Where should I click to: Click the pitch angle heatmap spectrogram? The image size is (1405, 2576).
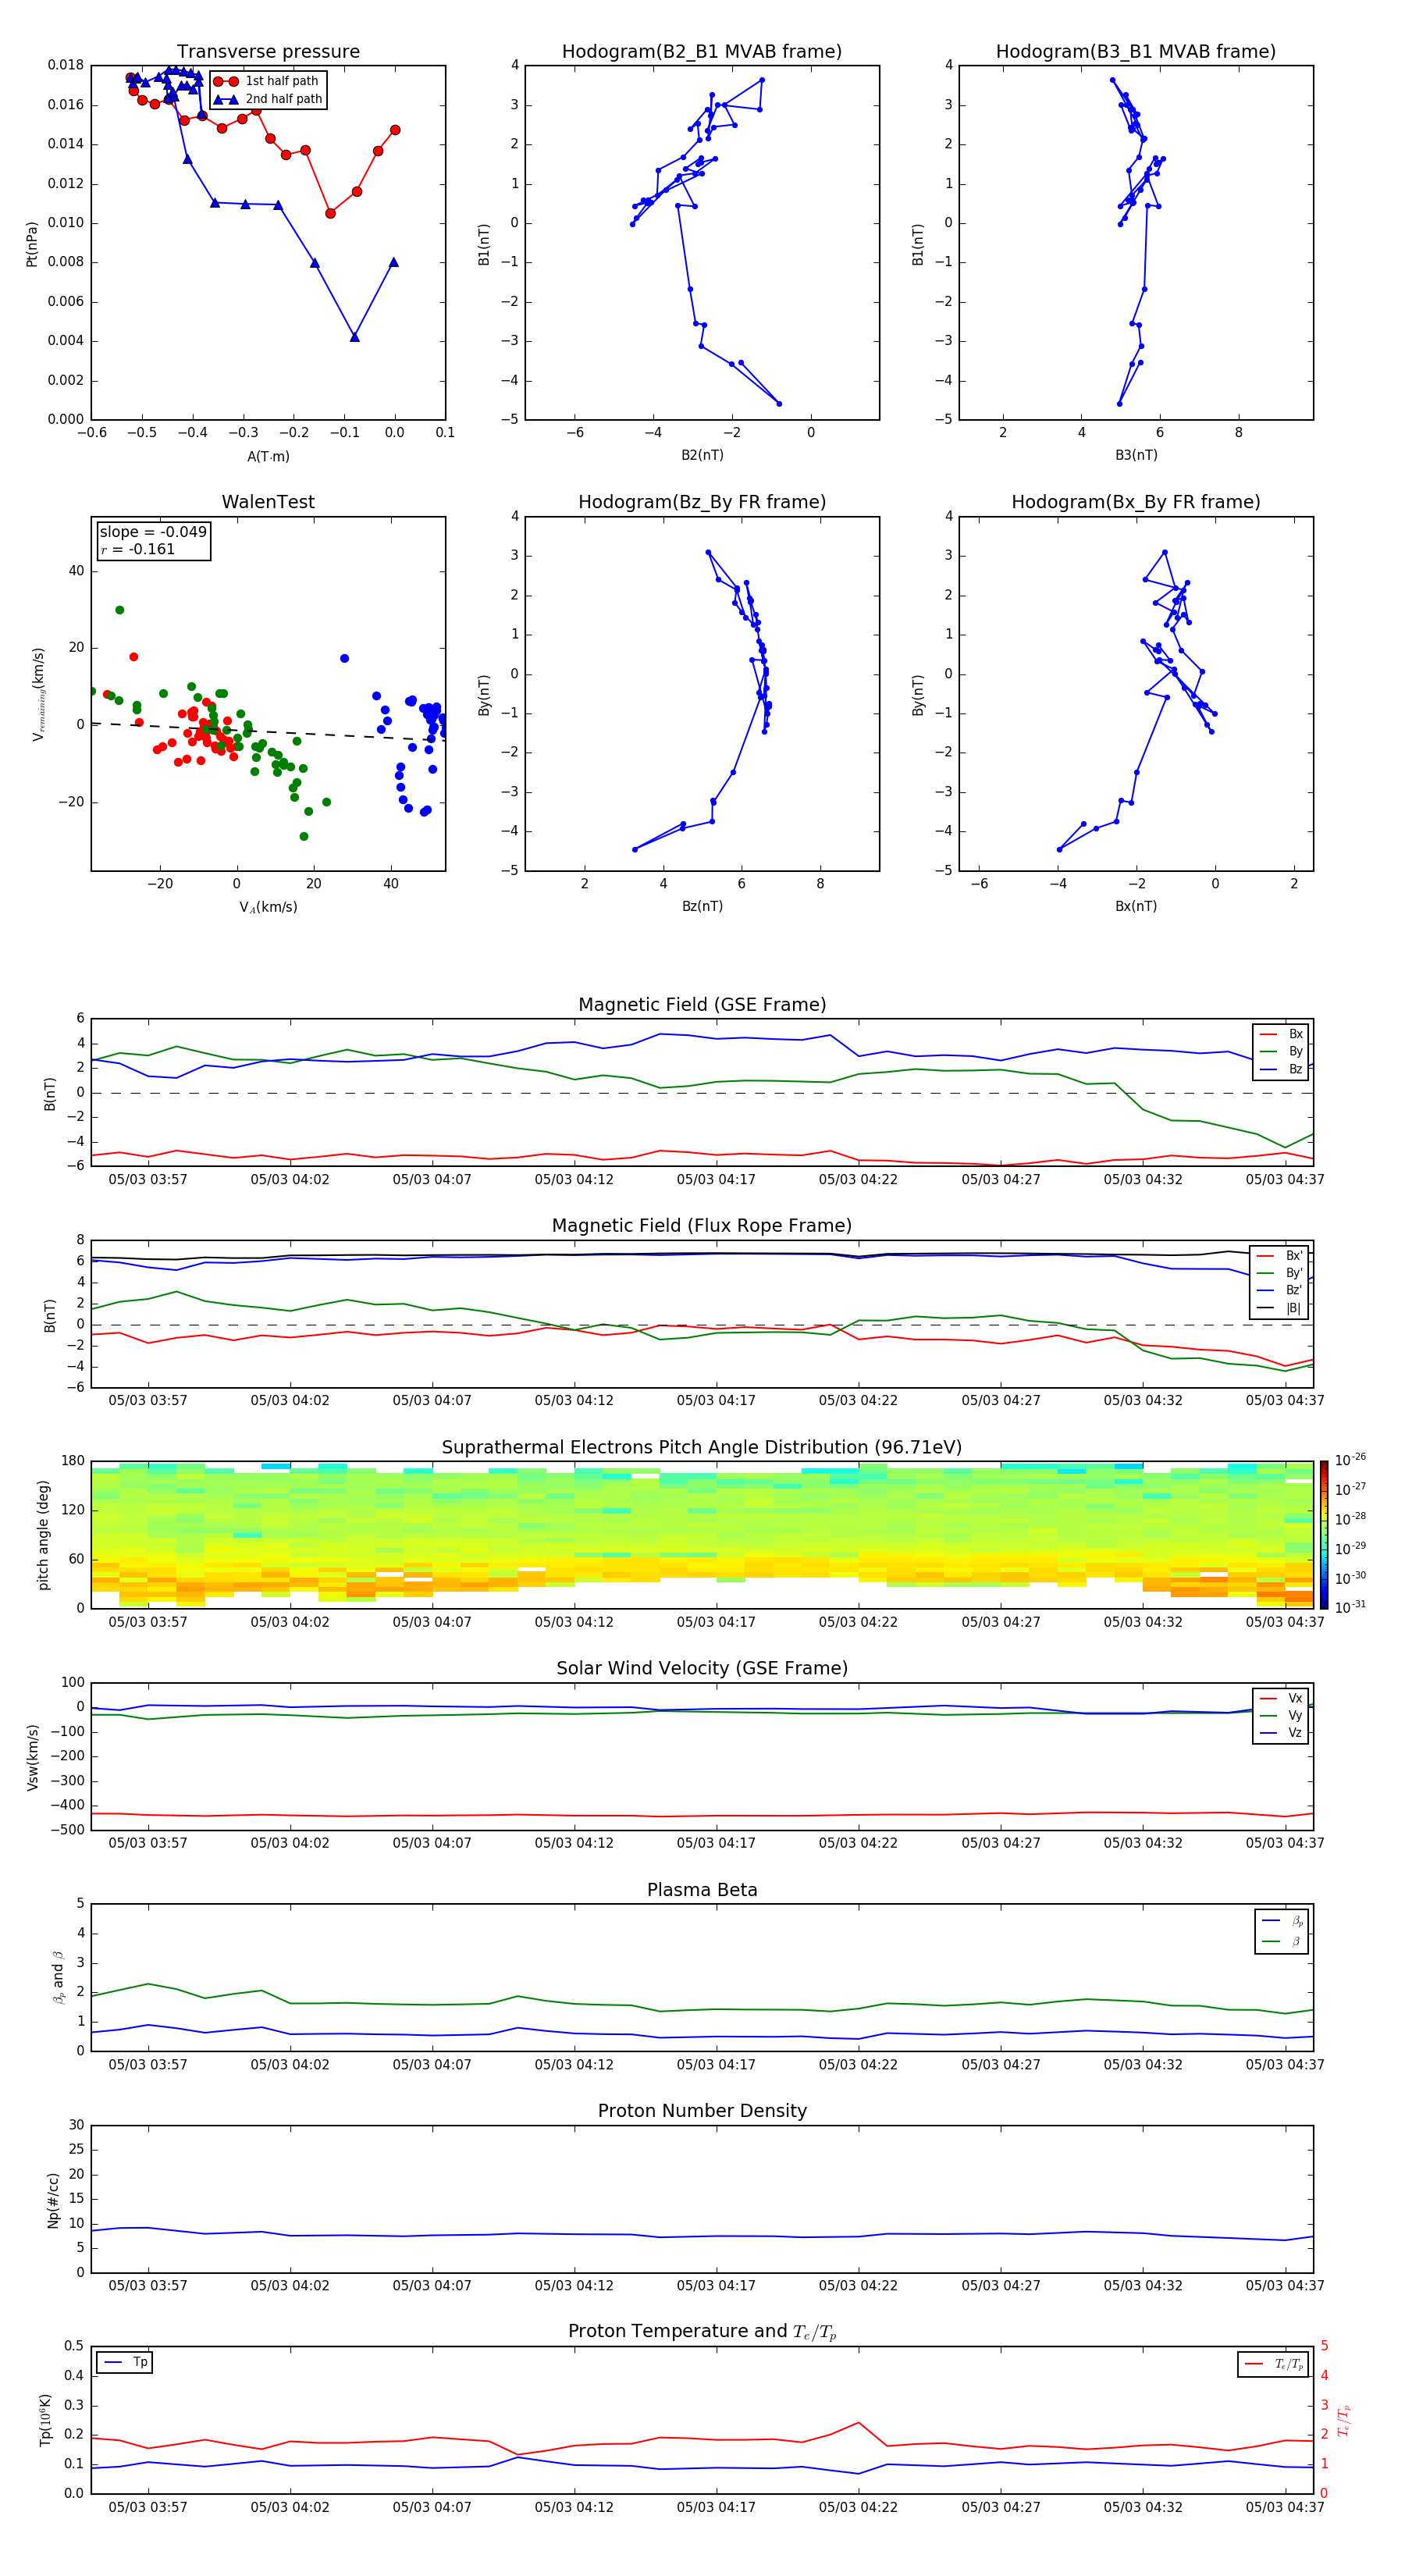702,1535
